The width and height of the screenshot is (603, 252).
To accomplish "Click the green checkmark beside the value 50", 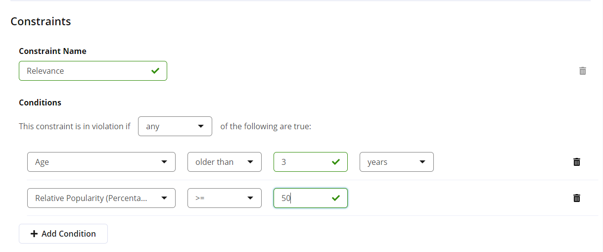I will pos(336,198).
